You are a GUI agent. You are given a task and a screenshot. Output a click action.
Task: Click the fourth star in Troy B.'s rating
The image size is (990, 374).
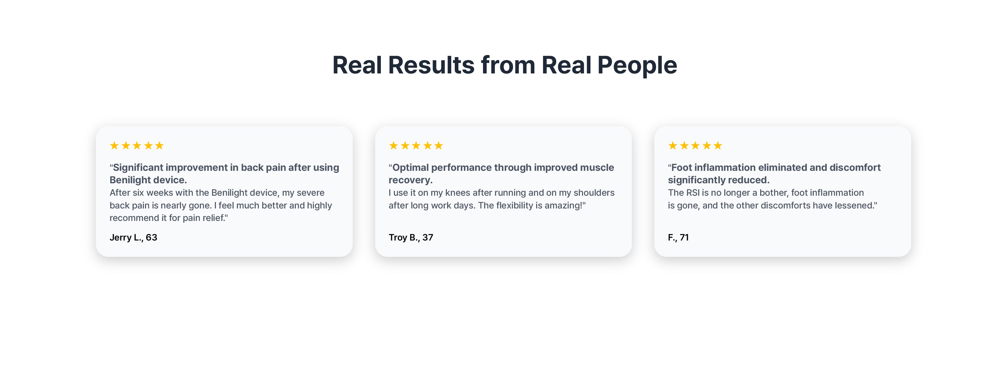point(427,146)
